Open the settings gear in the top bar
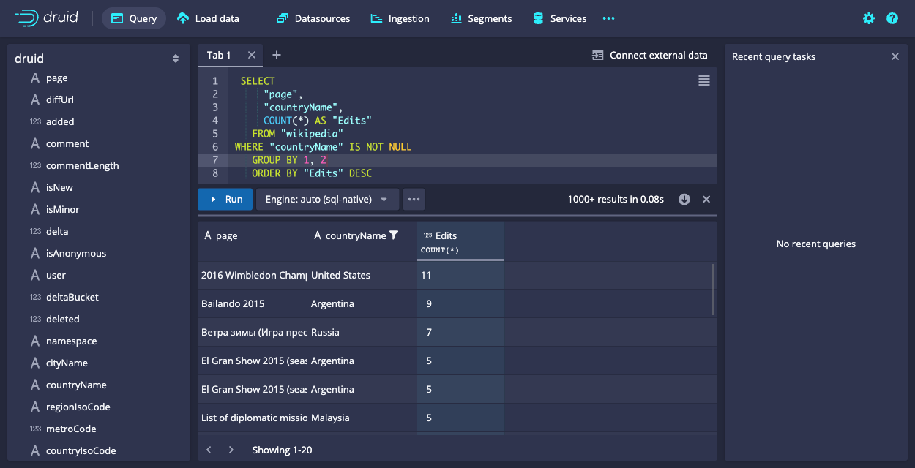The width and height of the screenshot is (915, 468). click(x=869, y=18)
